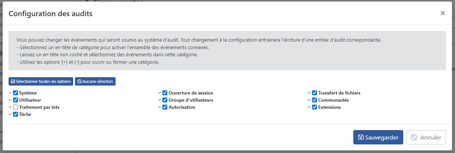The width and height of the screenshot is (455, 153).
Task: Cancel with the Annuler button
Action: pos(426,137)
